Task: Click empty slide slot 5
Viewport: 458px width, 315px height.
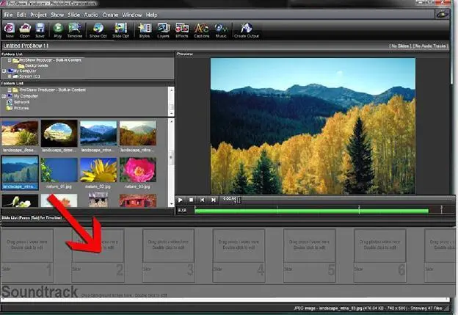Action: click(309, 256)
